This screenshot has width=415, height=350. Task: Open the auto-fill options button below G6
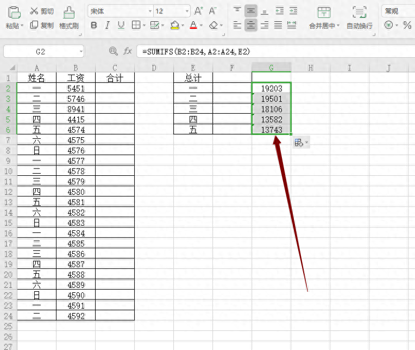(301, 143)
